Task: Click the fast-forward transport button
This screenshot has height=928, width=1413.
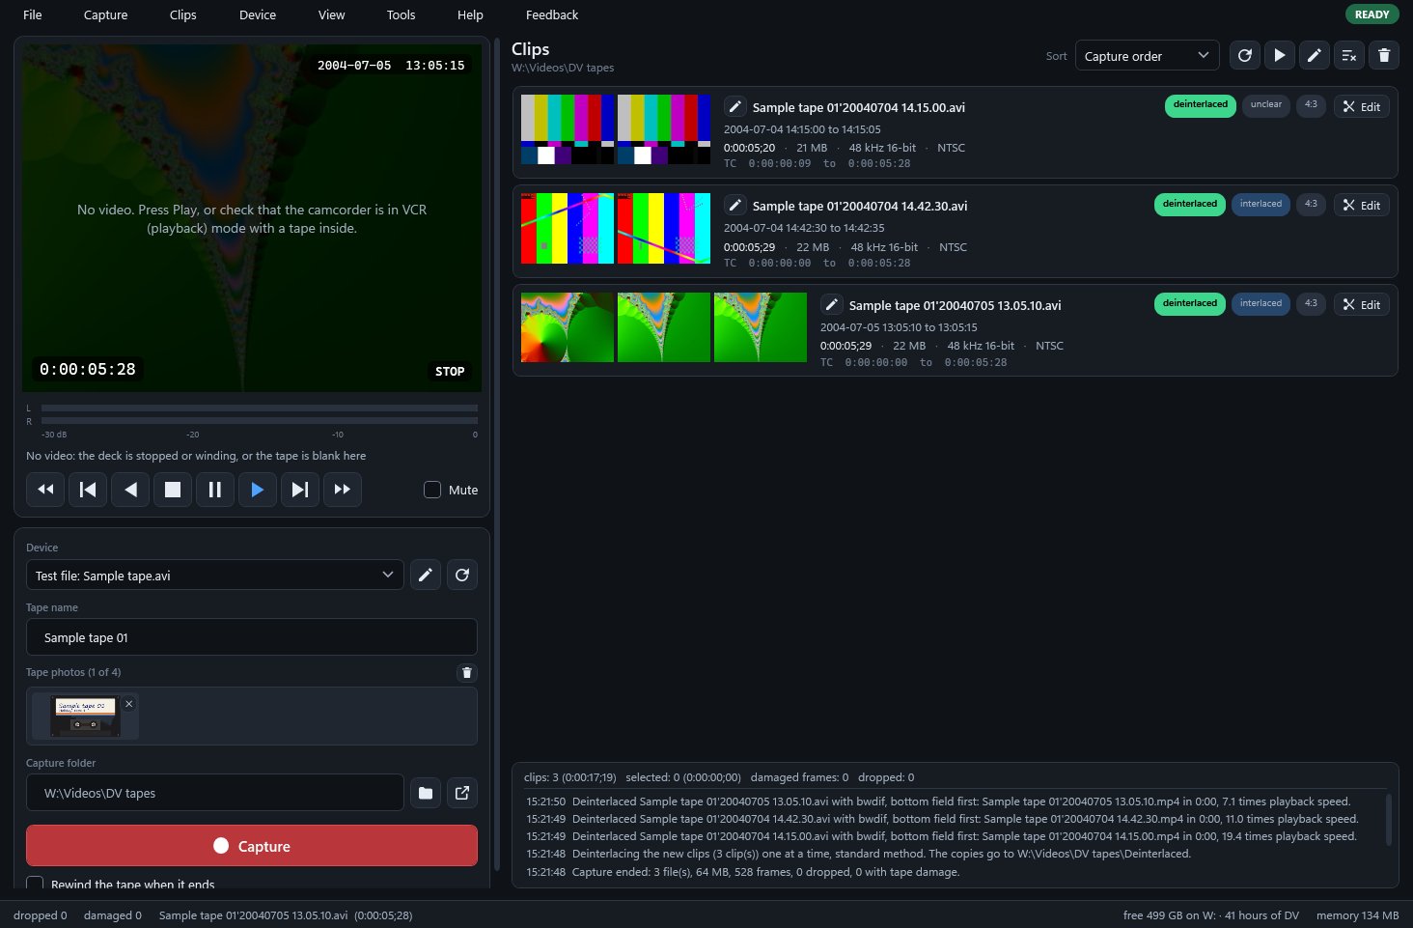Action: point(343,490)
